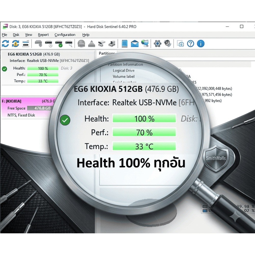Open settings with the gear icon

158,44
